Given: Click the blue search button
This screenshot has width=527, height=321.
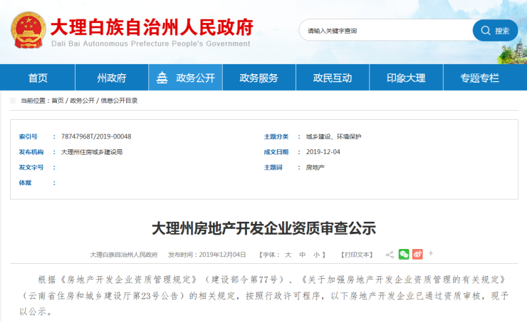Looking at the screenshot, I should pyautogui.click(x=495, y=31).
